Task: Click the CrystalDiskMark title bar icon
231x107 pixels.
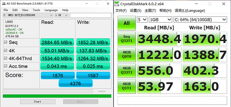Action: pyautogui.click(x=117, y=4)
